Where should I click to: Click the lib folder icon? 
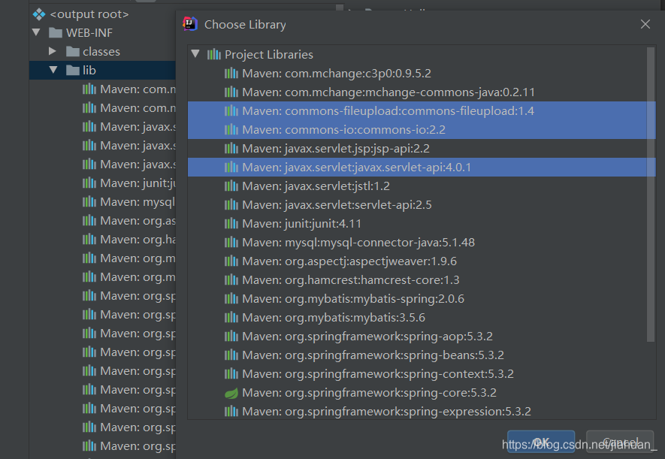click(73, 71)
